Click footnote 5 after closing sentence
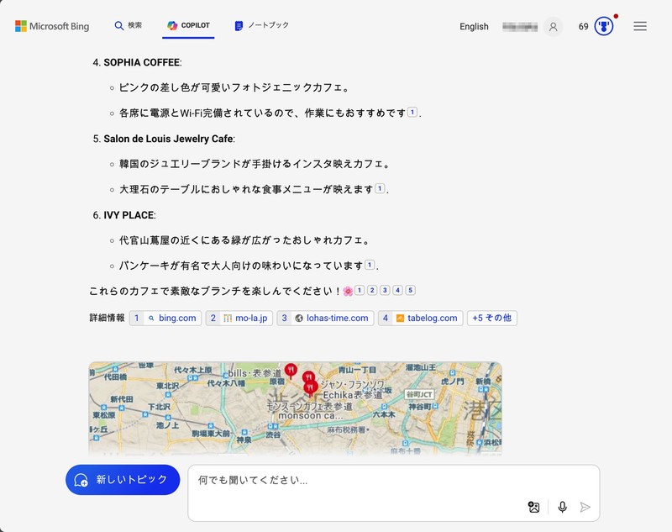Screen dimensions: 672x532 (x=411, y=290)
